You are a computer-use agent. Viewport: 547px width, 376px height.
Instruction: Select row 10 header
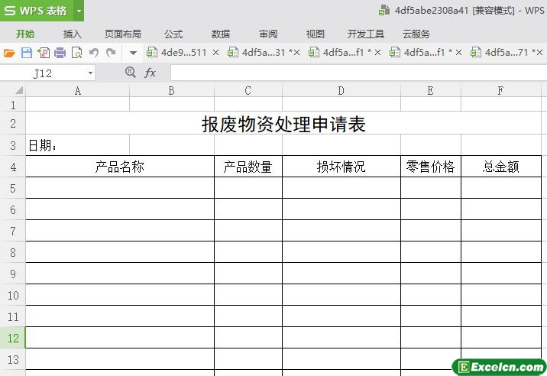13,295
